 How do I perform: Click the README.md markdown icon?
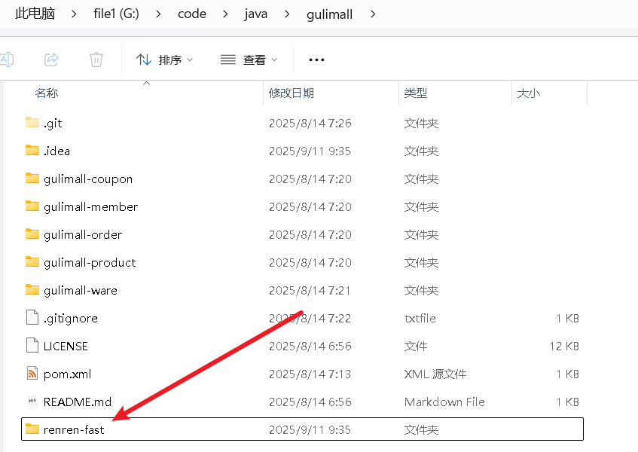tap(32, 401)
